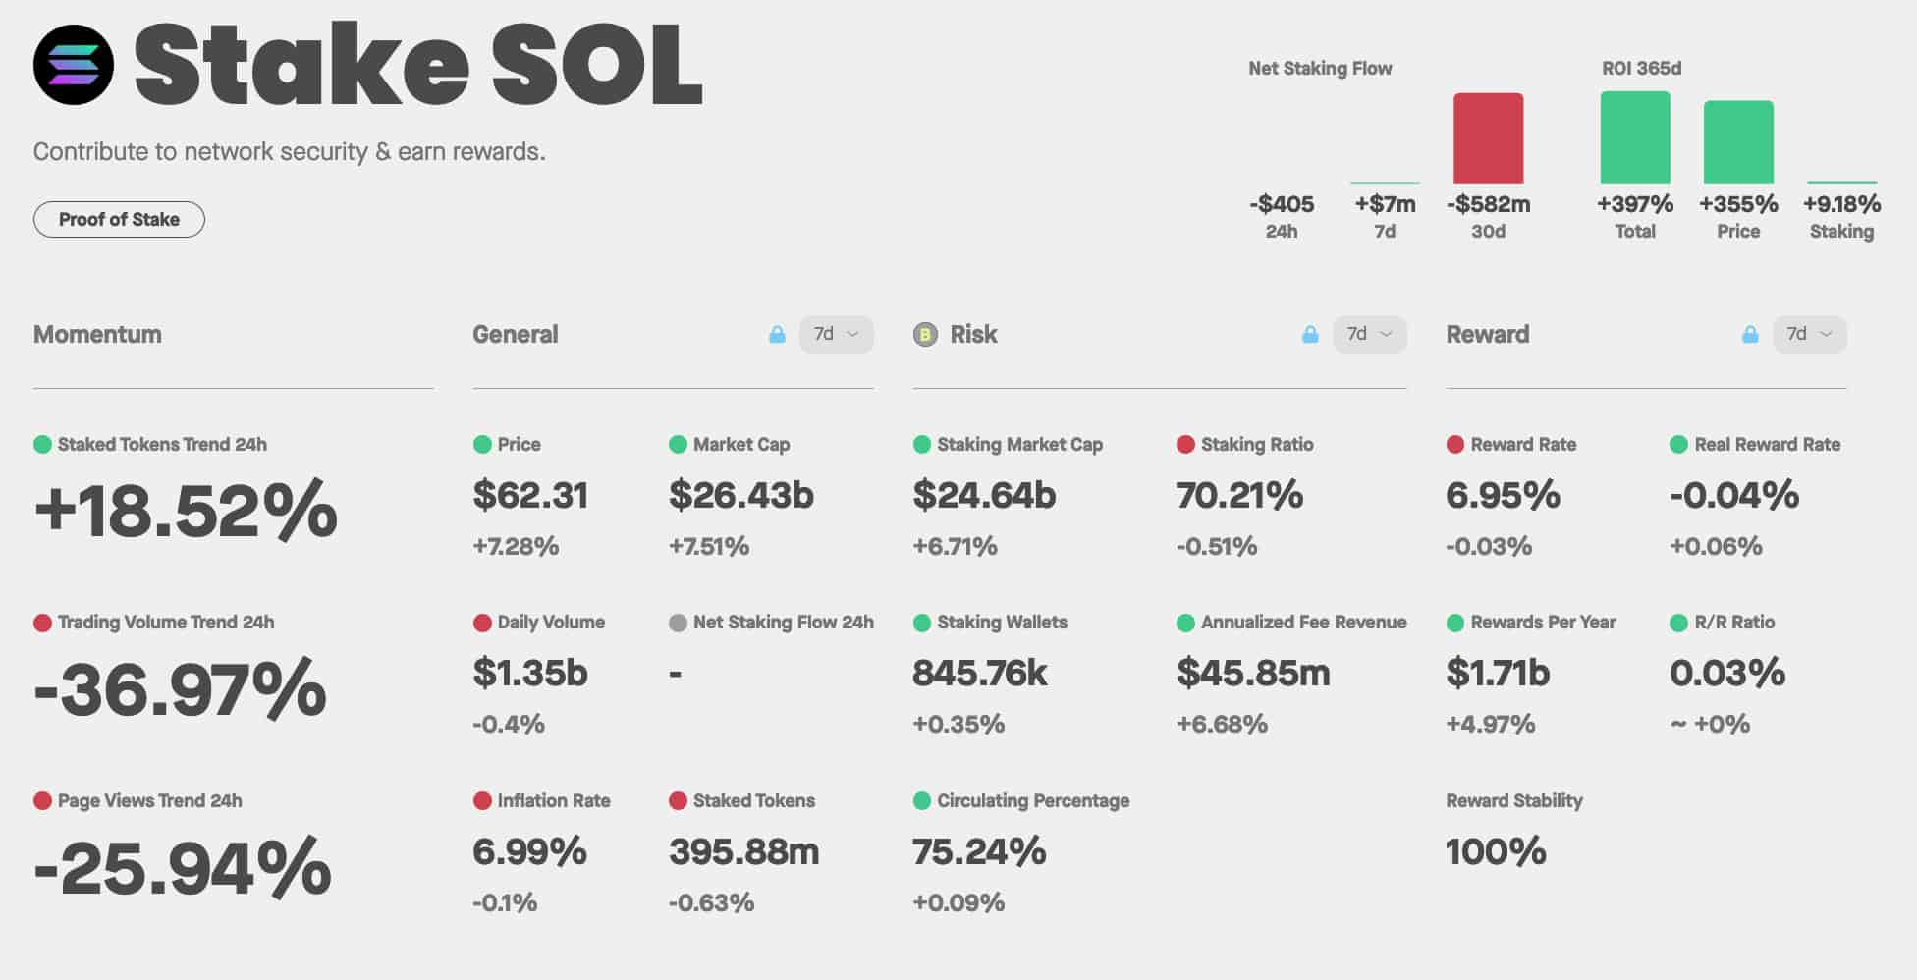Click the green indicator beside Staking Market Cap
The image size is (1917, 980).
click(921, 444)
